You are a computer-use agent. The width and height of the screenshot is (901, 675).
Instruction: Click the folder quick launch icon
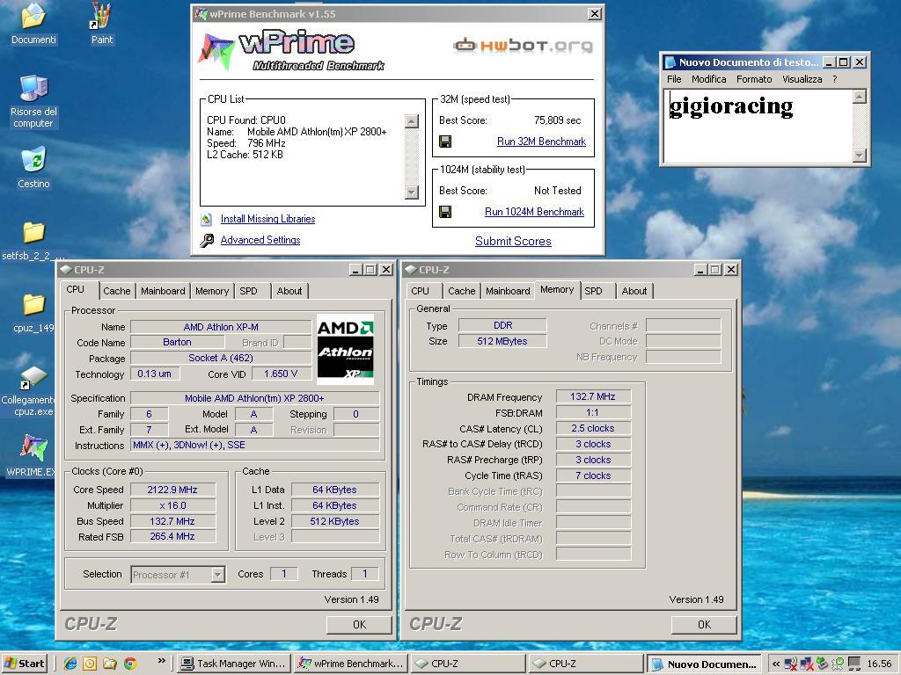110,664
